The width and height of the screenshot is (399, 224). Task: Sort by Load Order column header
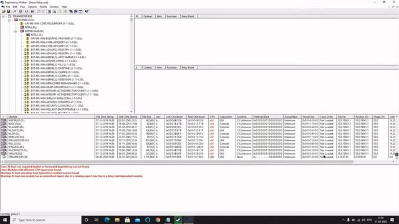click(327, 117)
